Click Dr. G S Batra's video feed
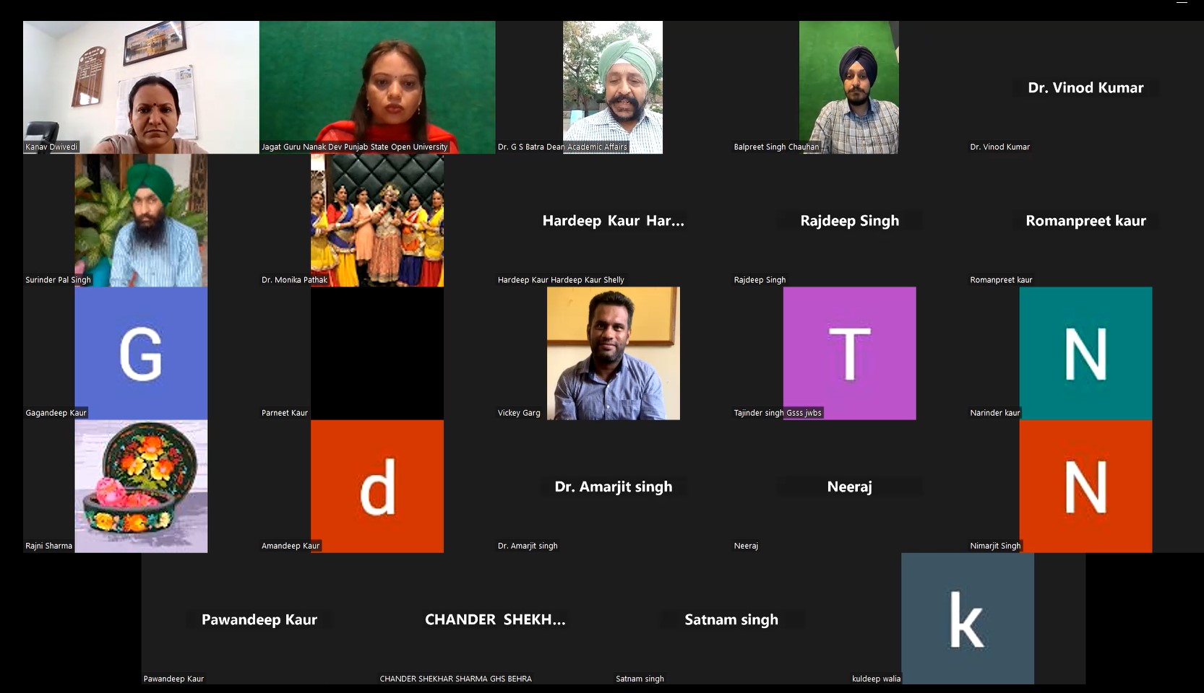1204x693 pixels. [613, 87]
